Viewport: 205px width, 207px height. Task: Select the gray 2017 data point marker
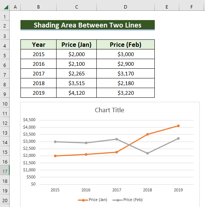point(116,139)
